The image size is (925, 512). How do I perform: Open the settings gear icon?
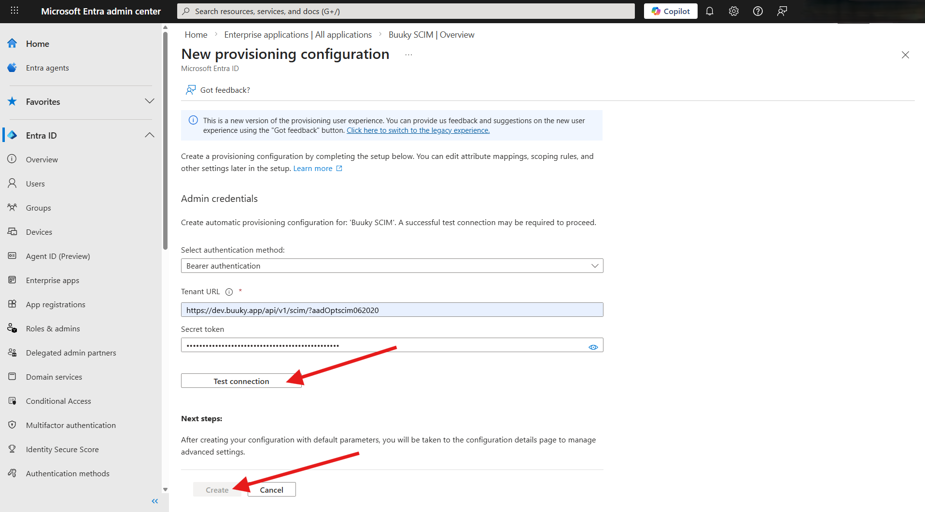pyautogui.click(x=733, y=11)
